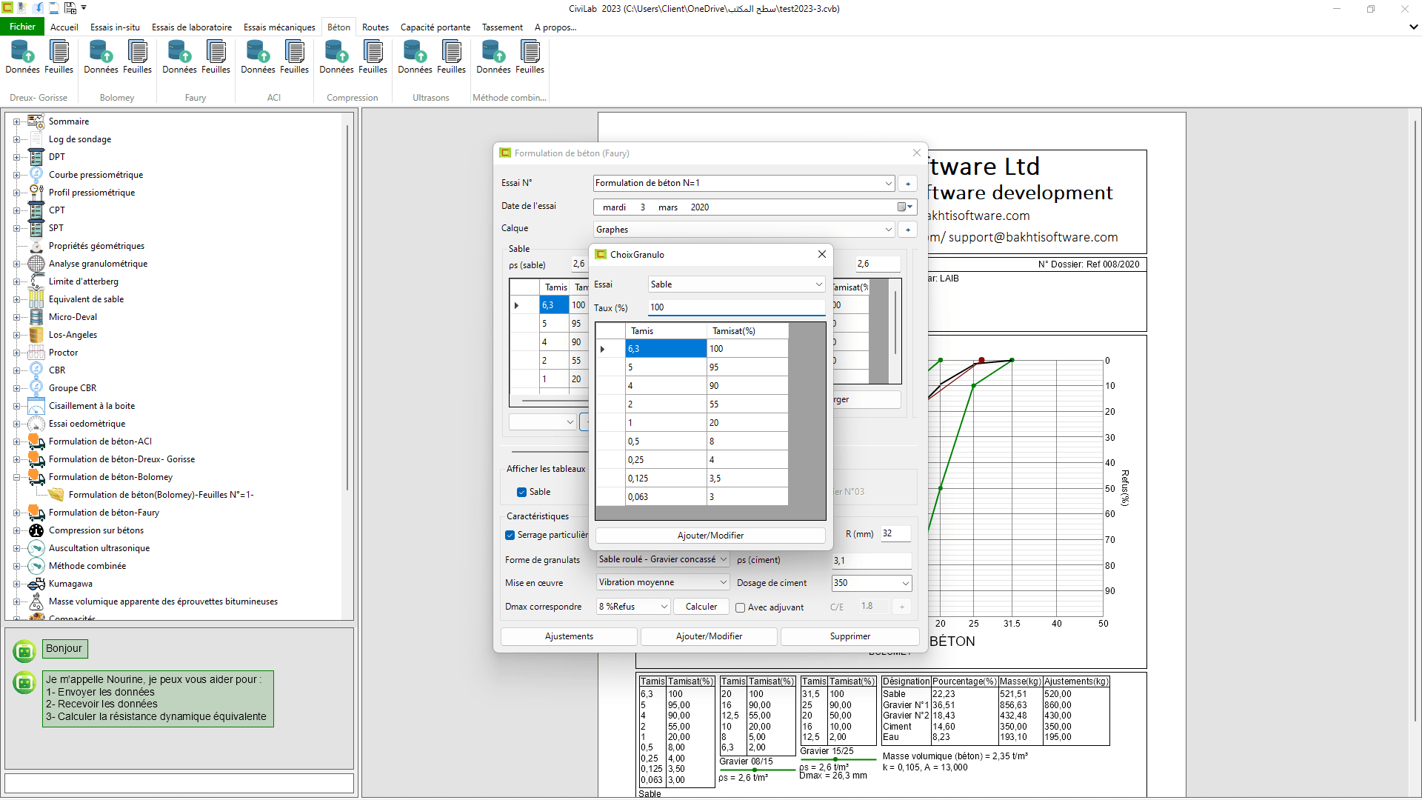Screen dimensions: 1422x800
Task: Open Données icon in Compression group
Action: [x=336, y=57]
